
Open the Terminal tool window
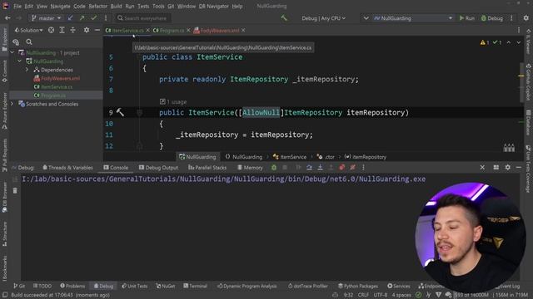[195, 286]
